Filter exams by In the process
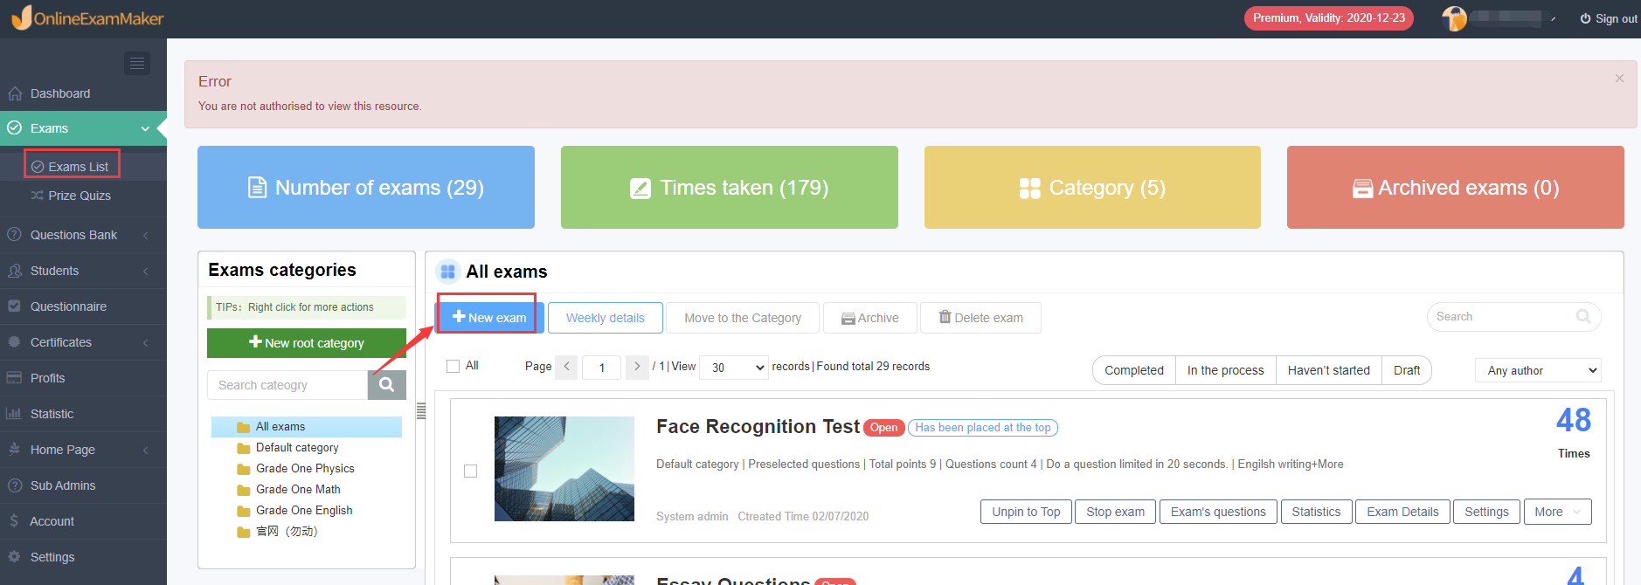This screenshot has width=1641, height=585. [x=1225, y=370]
